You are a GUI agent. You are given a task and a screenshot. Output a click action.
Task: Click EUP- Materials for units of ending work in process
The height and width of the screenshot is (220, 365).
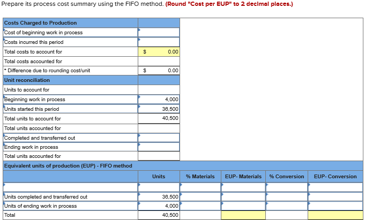click(243, 206)
